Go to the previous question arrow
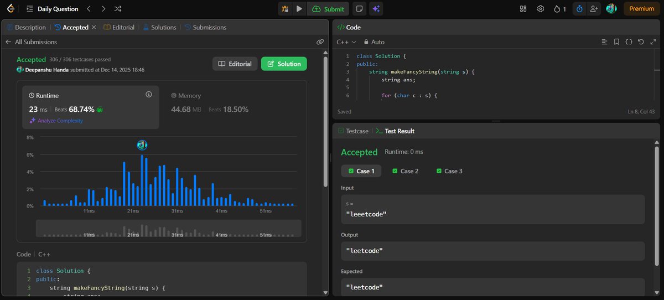 [x=90, y=9]
